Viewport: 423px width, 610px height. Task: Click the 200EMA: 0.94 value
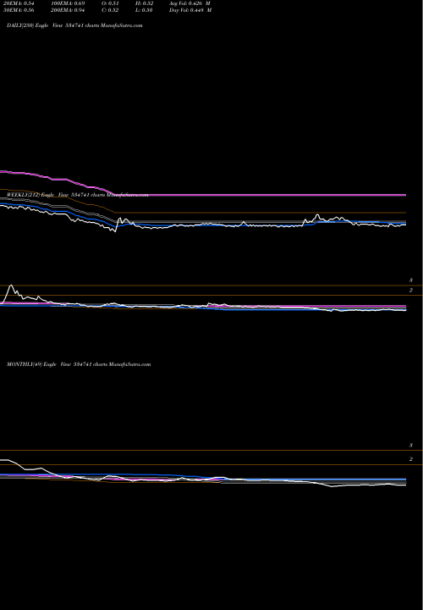(x=68, y=10)
